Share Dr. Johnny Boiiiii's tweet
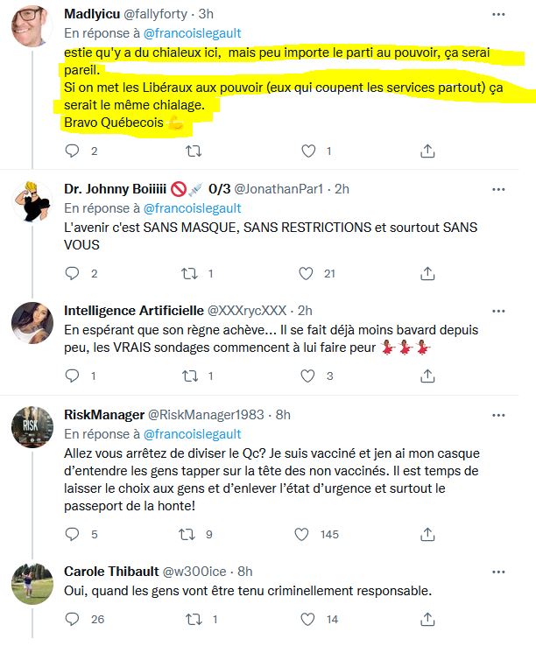This screenshot has height=646, width=536. coord(427,274)
